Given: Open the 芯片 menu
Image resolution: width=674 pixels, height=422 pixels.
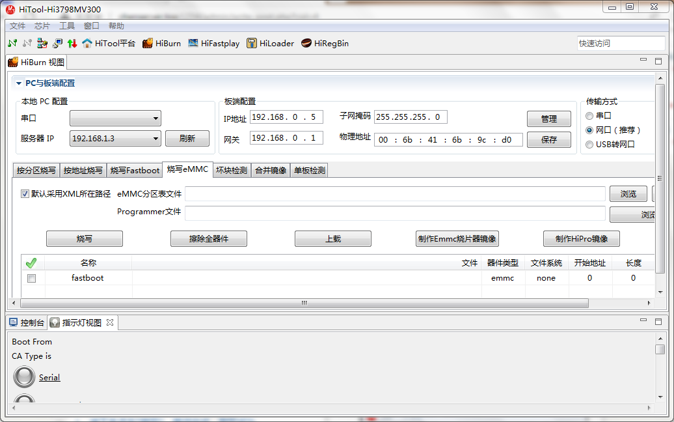Looking at the screenshot, I should click(x=42, y=26).
